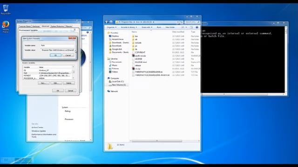Click the change view icon in Explorer toolbar
298x167 pixels.
[x=183, y=27]
